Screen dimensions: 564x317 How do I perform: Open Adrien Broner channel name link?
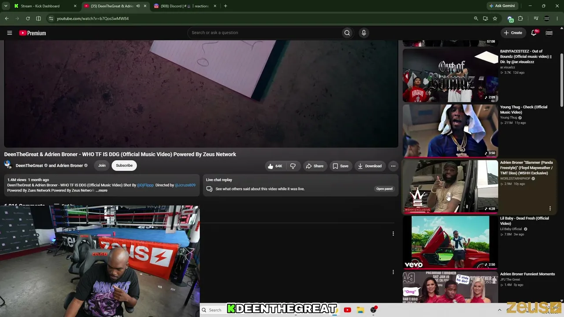(70, 166)
